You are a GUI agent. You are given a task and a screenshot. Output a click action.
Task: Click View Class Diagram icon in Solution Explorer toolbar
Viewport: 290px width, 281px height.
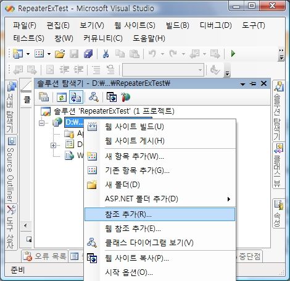click(94, 97)
